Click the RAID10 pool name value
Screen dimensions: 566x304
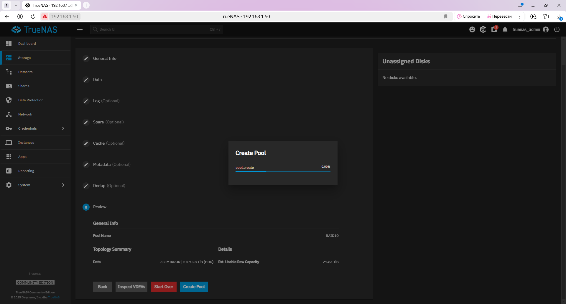(332, 236)
